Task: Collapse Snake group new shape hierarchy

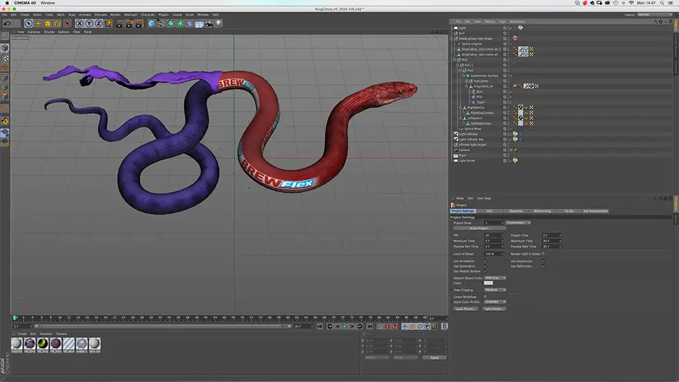Action: point(452,39)
